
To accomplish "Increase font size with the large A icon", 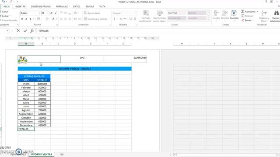I will 52,13.
